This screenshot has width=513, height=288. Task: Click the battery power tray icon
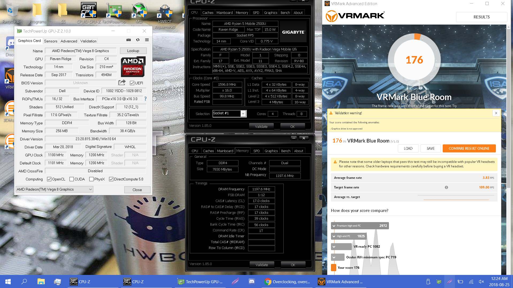pos(460,282)
